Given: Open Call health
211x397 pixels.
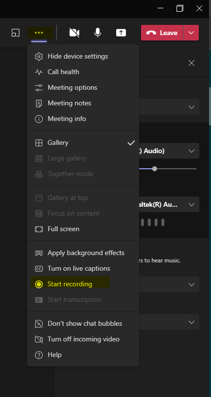Looking at the screenshot, I should (x=83, y=72).
